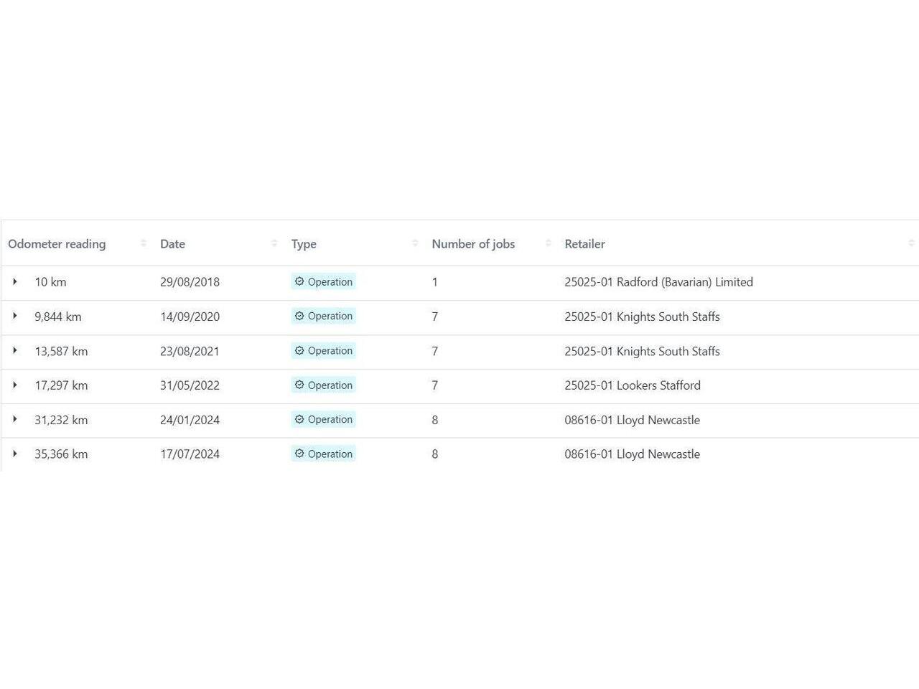Screen dimensions: 919x689
Task: Expand the 10 km odometer row
Action: tap(15, 282)
